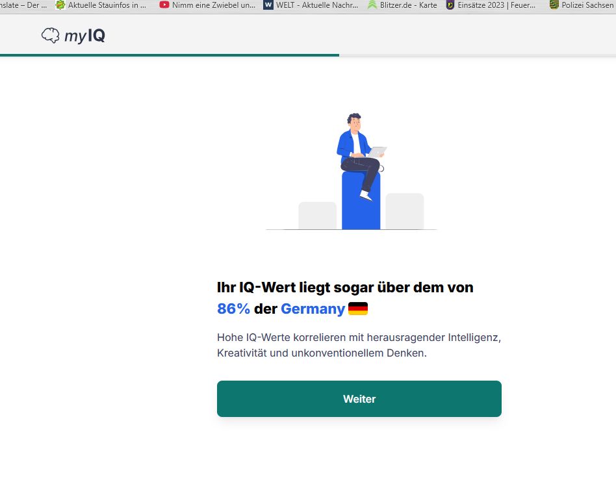Click the myIQ brain logo icon

(50, 36)
